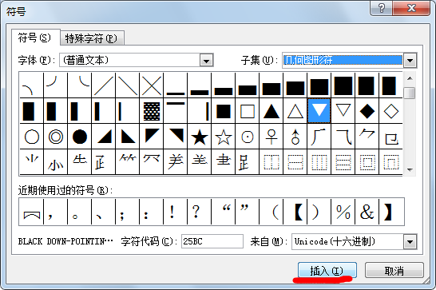Pick the recently used left black bracket 【
Viewport: 436px width, 290px height.
click(x=295, y=212)
